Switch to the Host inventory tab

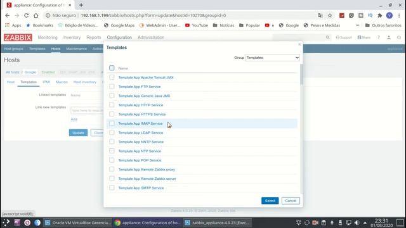(x=84, y=82)
